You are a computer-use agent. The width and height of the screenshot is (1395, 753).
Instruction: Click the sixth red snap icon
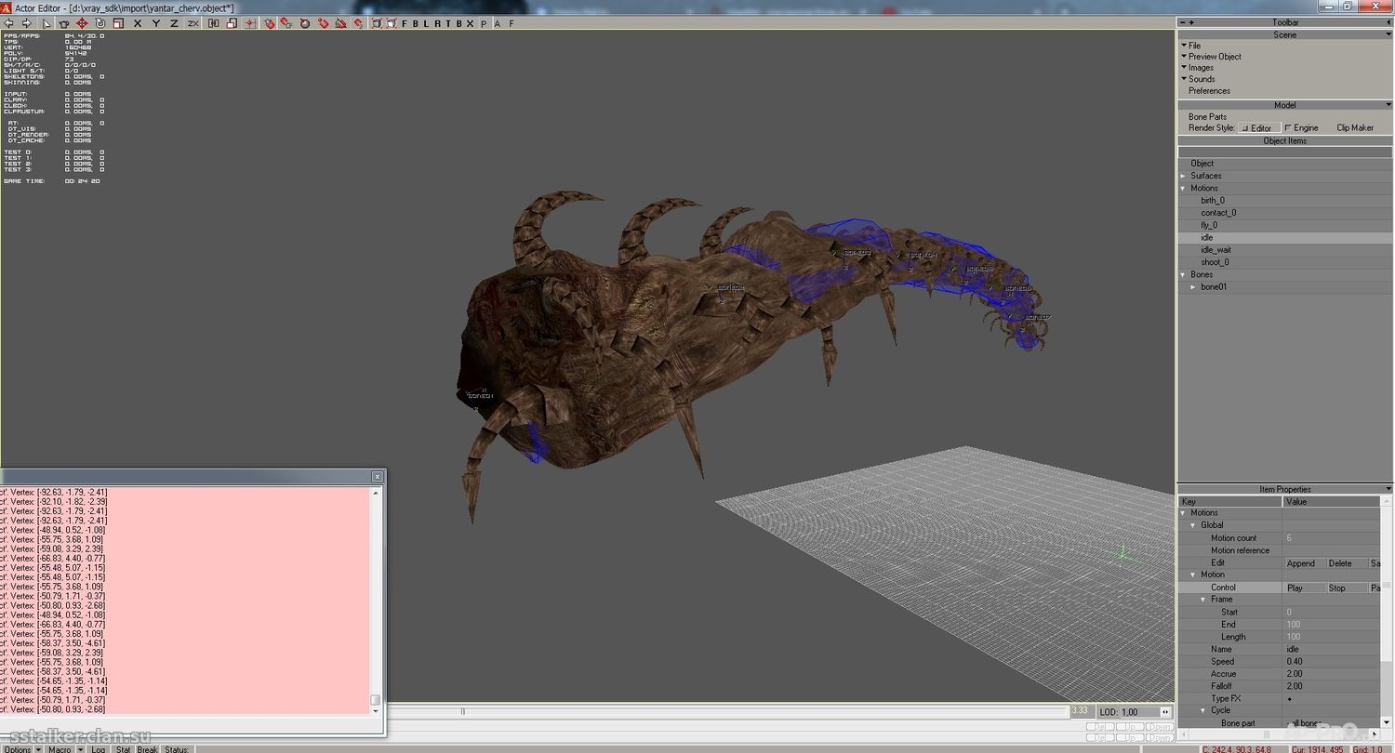[358, 22]
